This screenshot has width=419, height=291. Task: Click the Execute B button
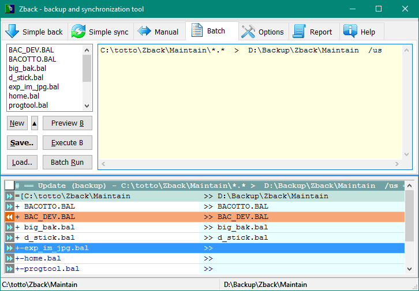click(68, 143)
